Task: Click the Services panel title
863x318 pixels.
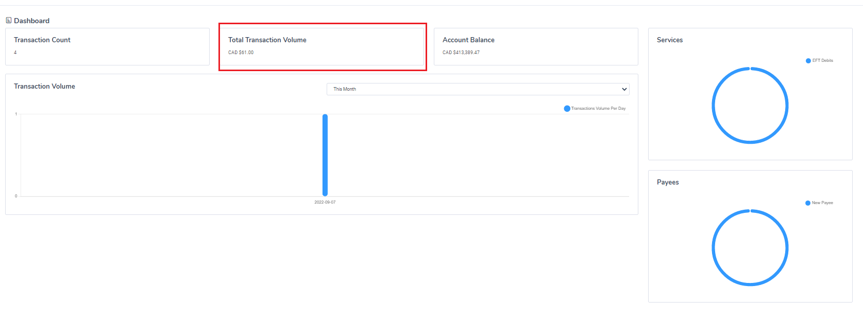Action: [x=670, y=40]
